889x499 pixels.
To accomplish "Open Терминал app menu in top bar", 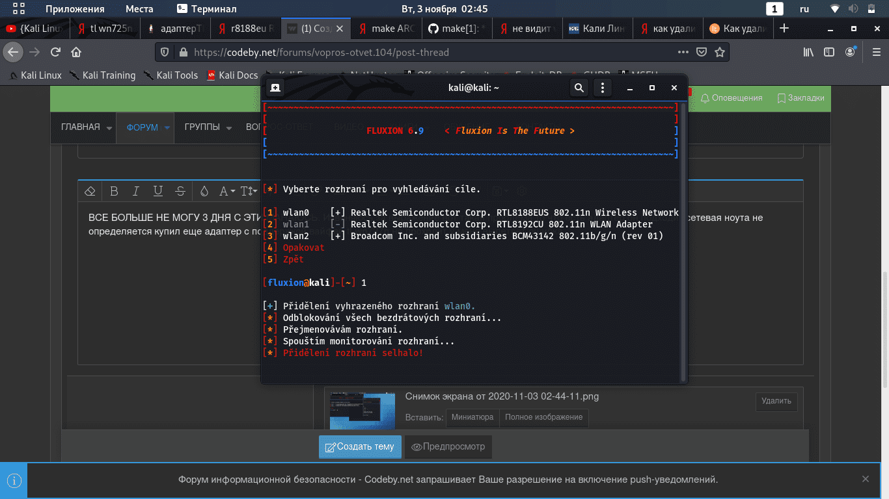I will [x=207, y=9].
